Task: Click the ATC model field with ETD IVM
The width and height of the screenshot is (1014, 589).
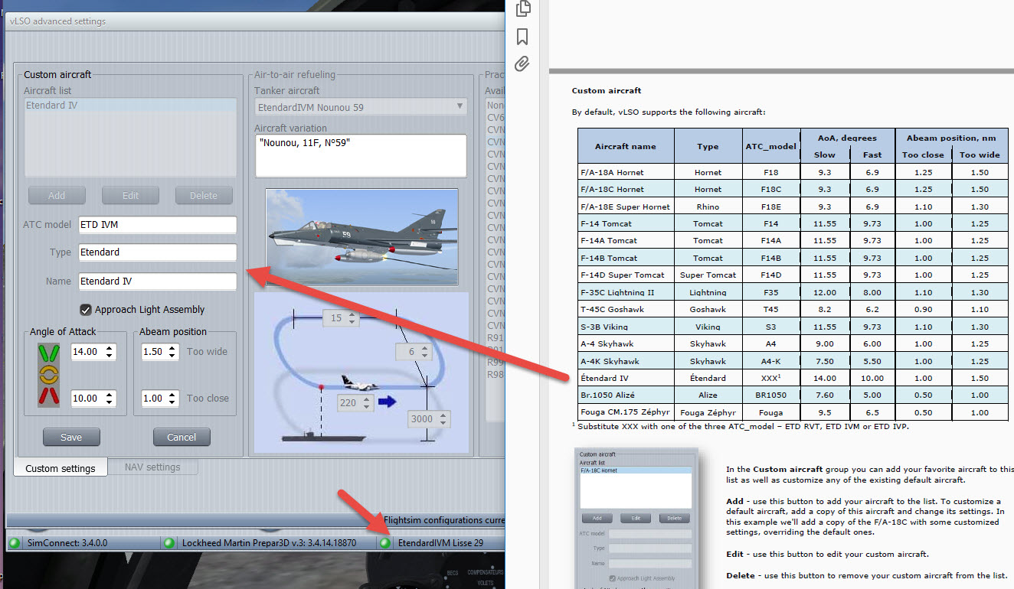Action: [157, 225]
